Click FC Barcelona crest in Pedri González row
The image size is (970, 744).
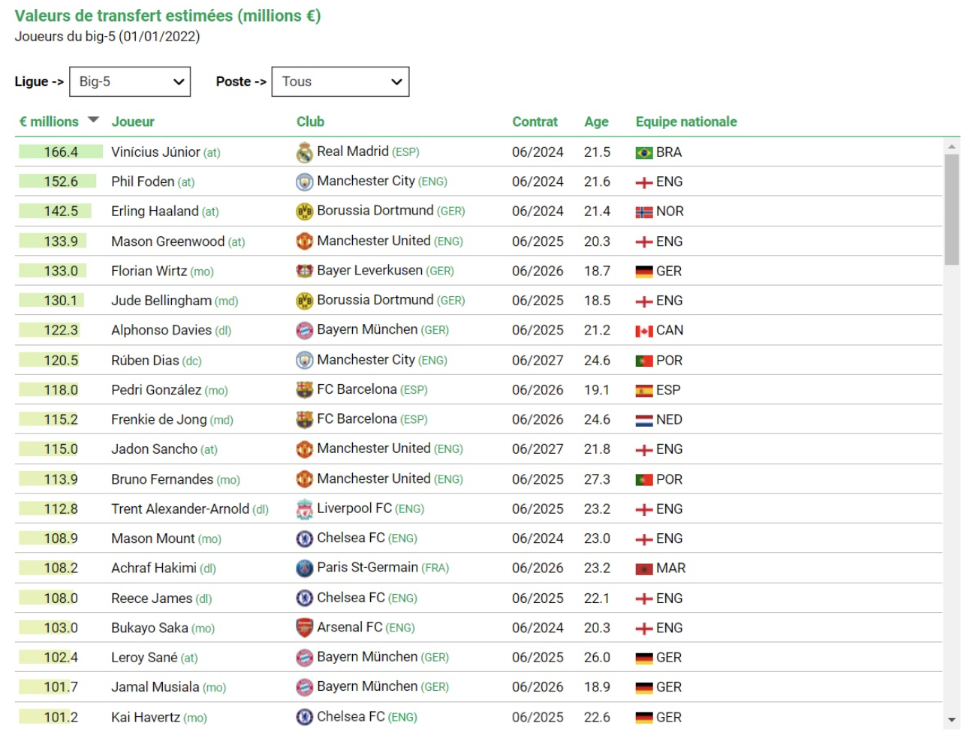pos(304,390)
